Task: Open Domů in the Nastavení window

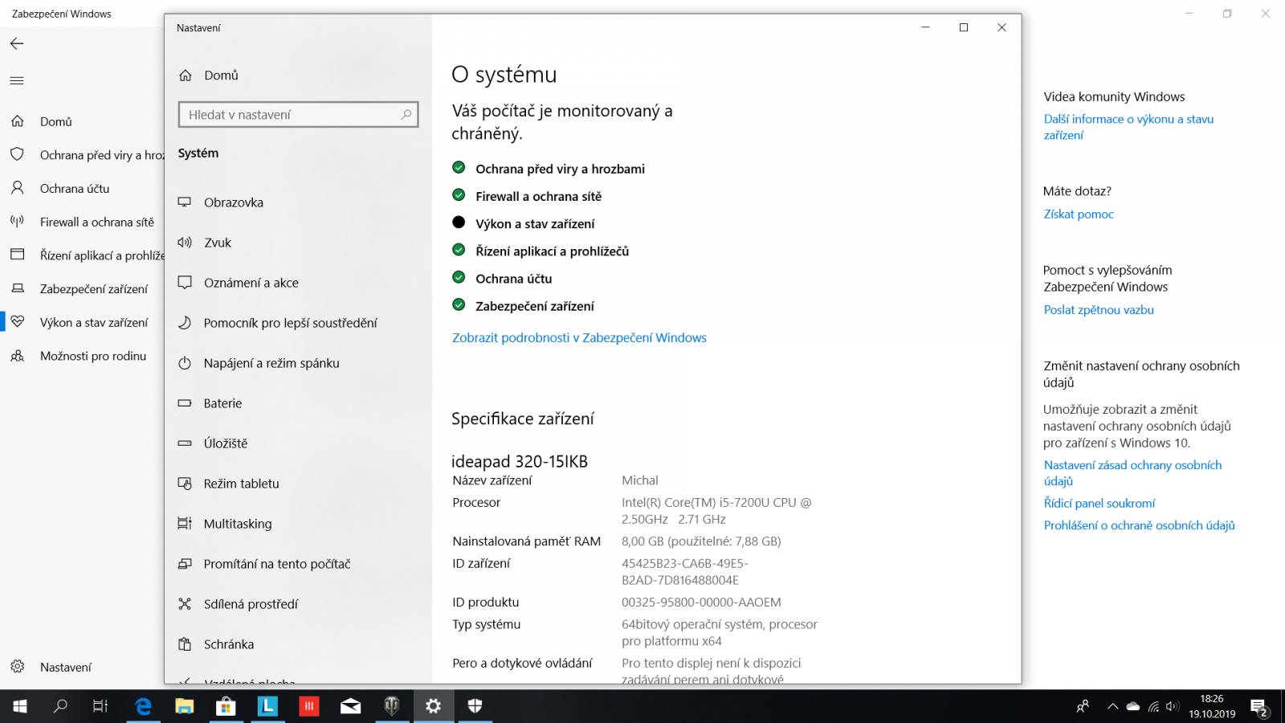Action: 209,75
